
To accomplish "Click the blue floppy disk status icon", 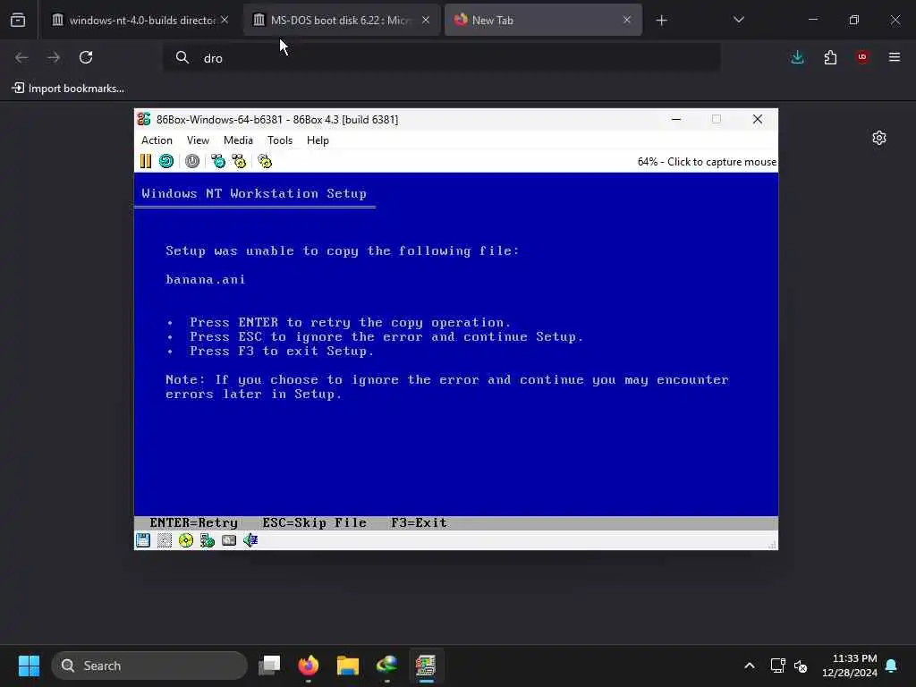I will point(143,540).
